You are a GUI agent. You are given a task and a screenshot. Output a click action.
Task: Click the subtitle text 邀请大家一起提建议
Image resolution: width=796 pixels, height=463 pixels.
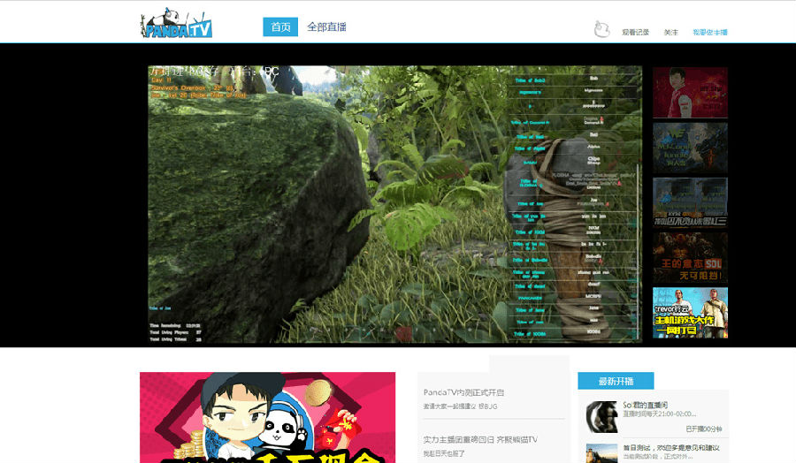point(460,406)
